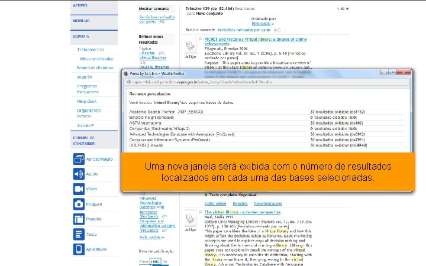This screenshot has width=426, height=266.
Task: Select the Compendex (Engineering Village 2) row
Action: (x=267, y=128)
